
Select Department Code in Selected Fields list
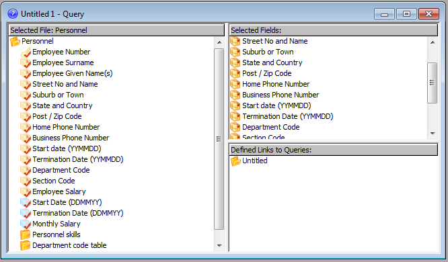pyautogui.click(x=270, y=127)
